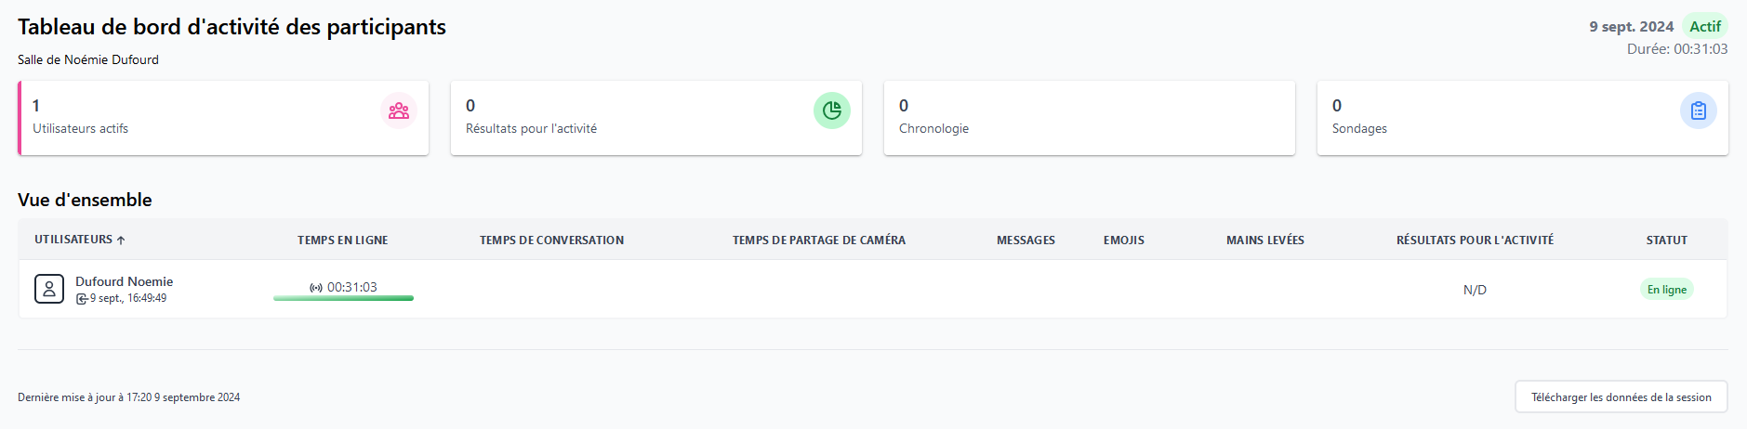1747x429 pixels.
Task: Click the Actif session status badge
Action: click(x=1704, y=27)
